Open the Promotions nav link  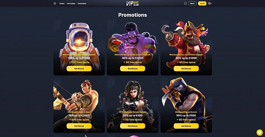point(82,4)
